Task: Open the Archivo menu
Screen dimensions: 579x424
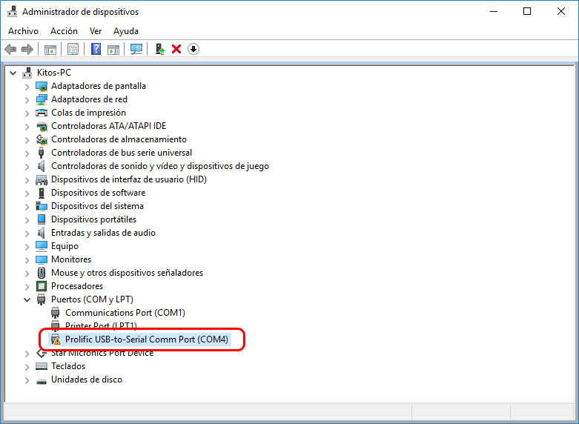Action: 23,31
